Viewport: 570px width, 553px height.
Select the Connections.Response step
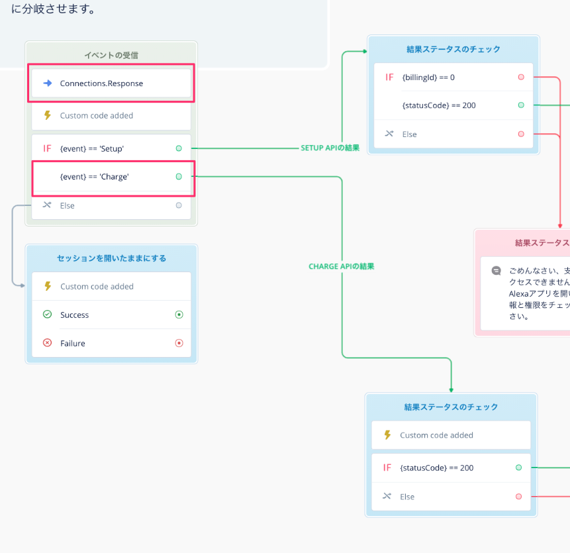pyautogui.click(x=111, y=83)
